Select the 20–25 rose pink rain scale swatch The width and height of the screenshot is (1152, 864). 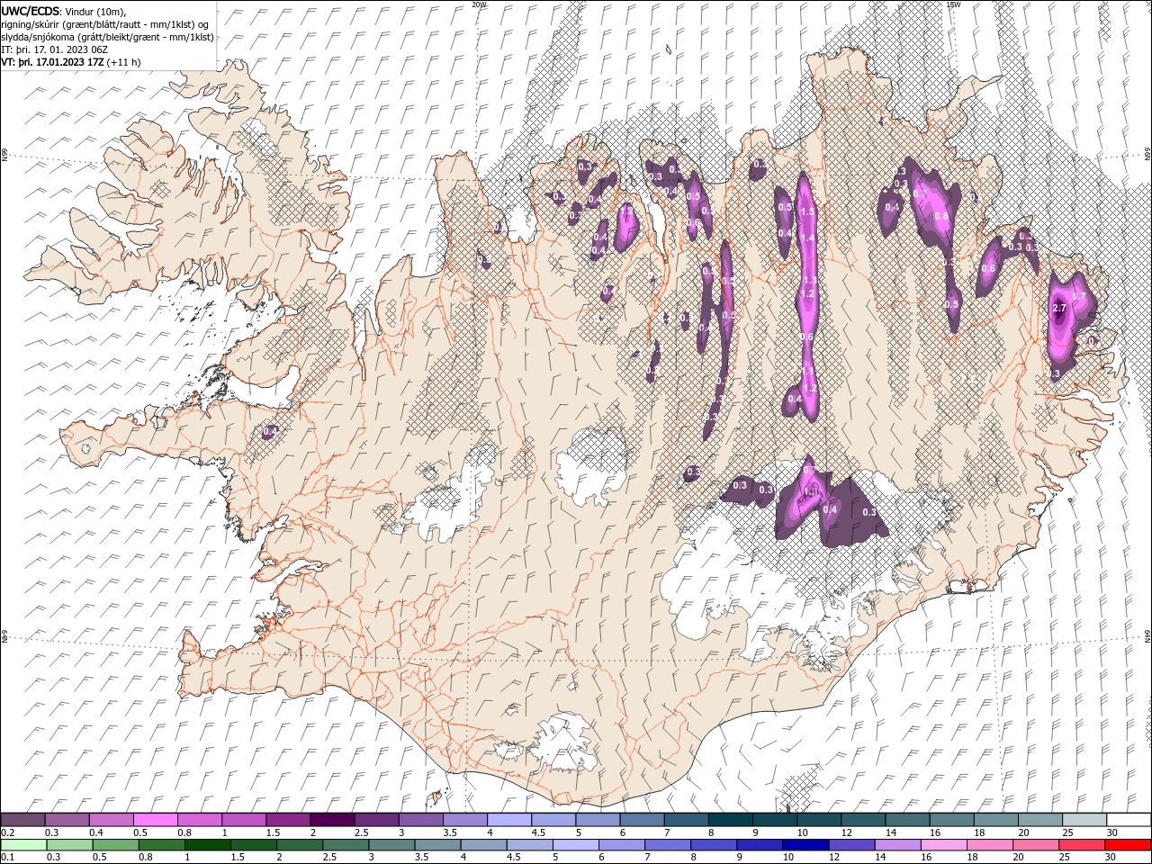point(1034,845)
